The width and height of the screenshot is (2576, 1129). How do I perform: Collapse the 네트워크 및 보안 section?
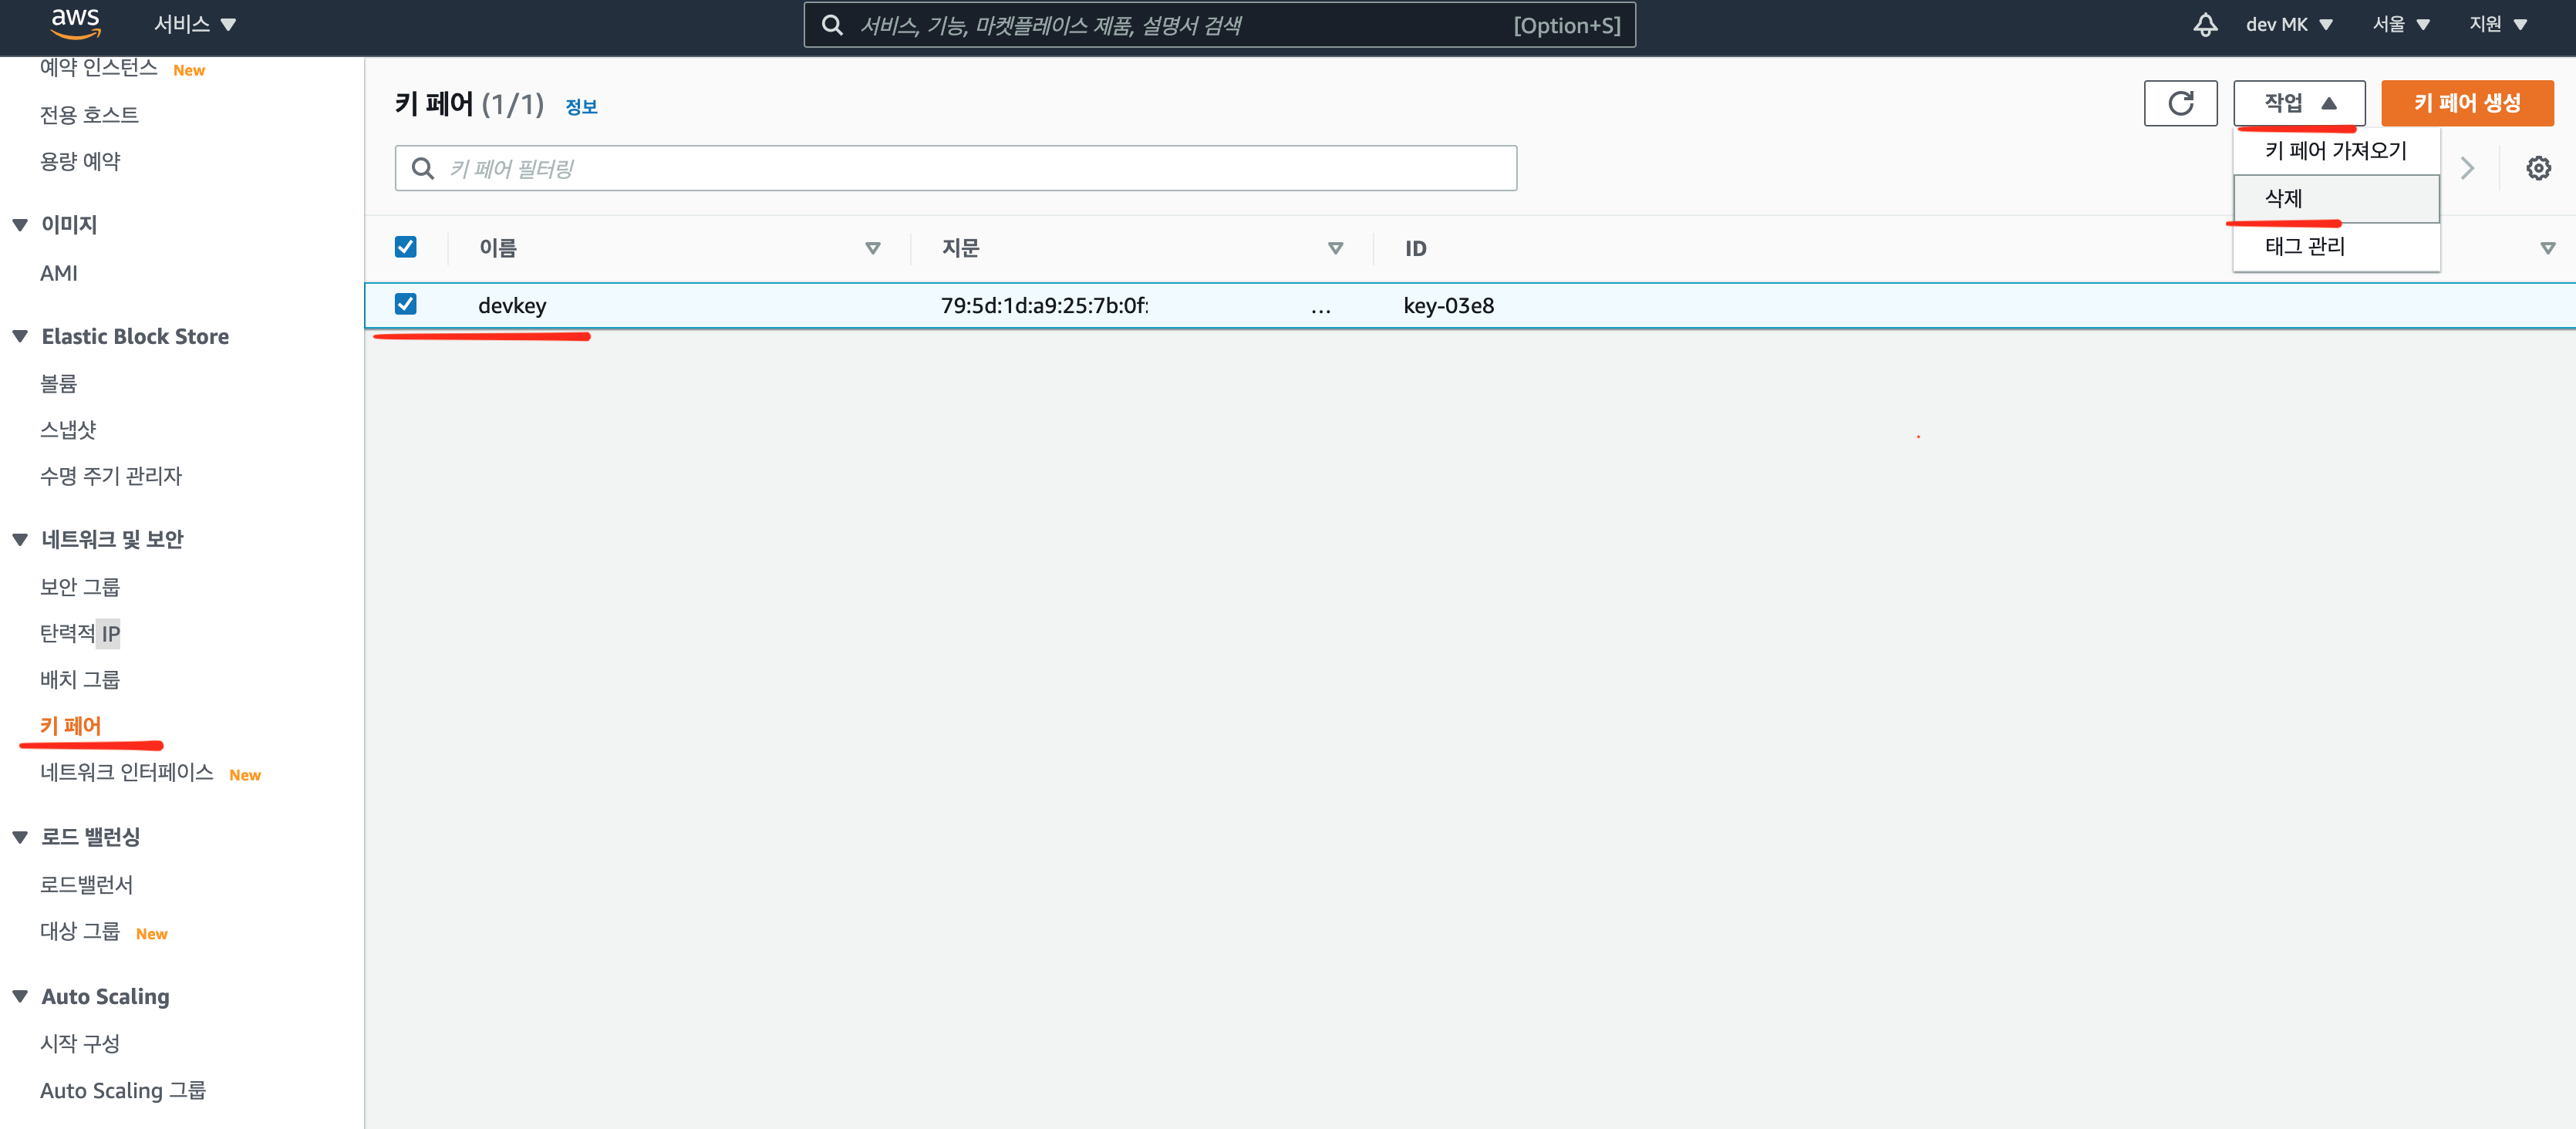(20, 540)
